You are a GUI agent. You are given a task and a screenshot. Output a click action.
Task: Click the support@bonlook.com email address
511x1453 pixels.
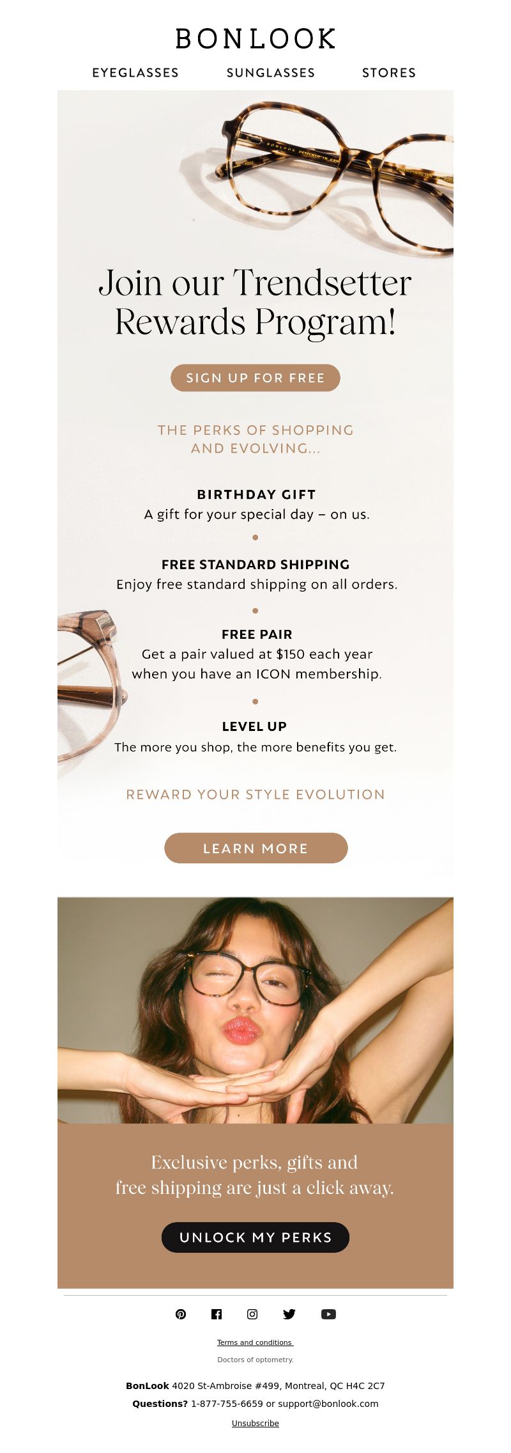(x=328, y=1404)
